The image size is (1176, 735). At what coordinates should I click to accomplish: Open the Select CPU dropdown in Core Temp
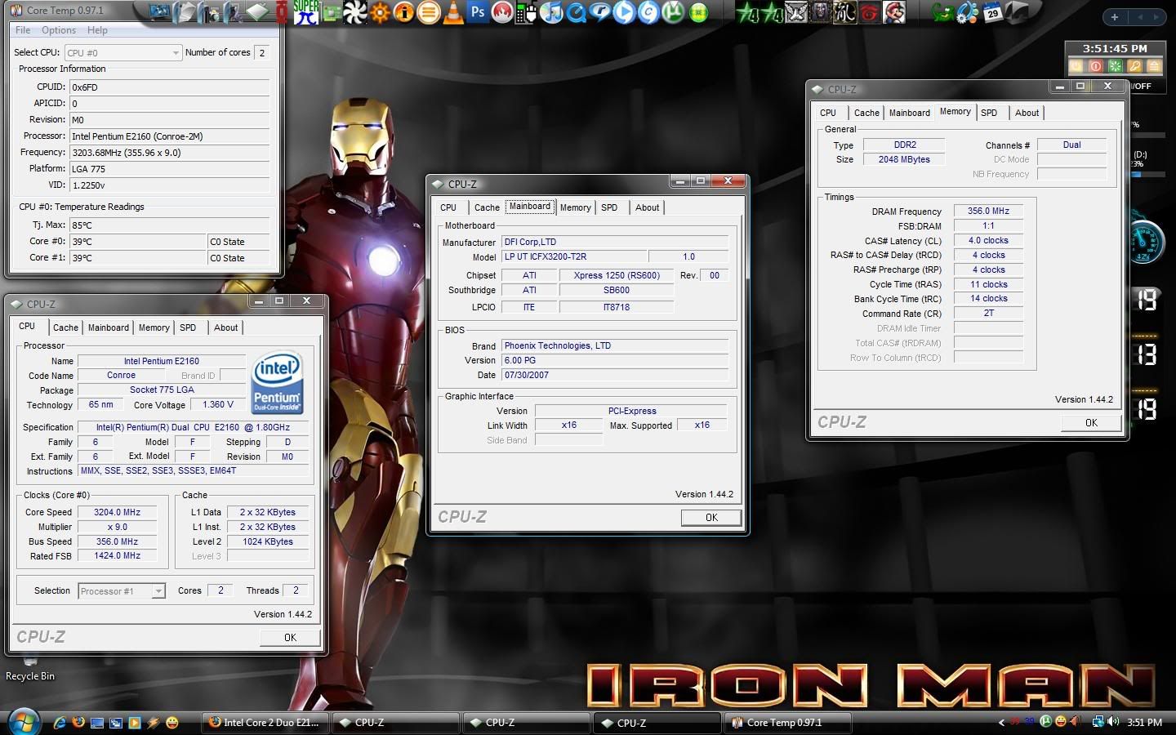click(122, 53)
